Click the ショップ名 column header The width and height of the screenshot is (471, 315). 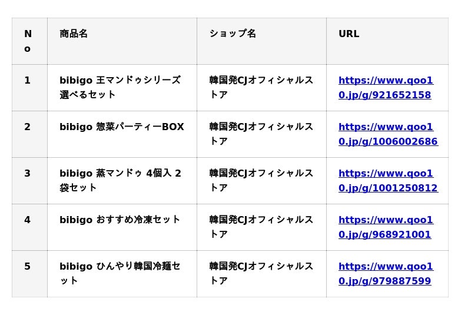tap(233, 34)
